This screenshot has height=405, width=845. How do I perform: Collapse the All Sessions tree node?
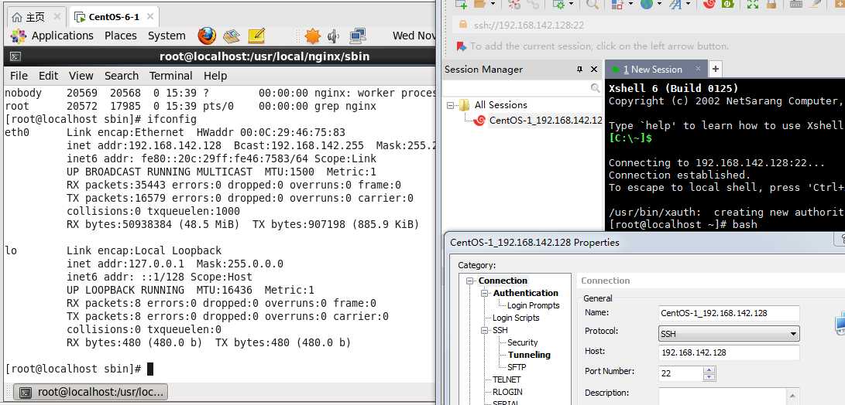[451, 105]
